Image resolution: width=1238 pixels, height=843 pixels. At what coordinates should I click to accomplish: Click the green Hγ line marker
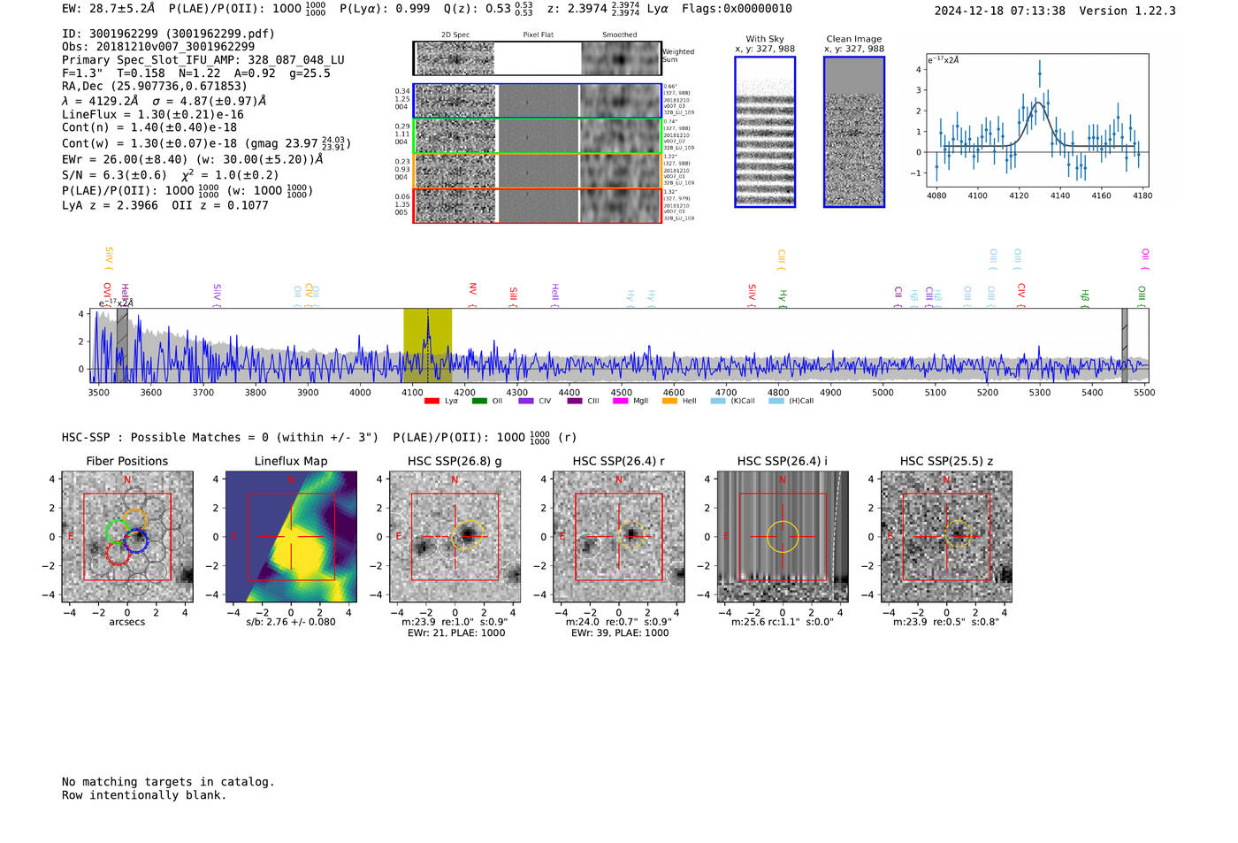[x=783, y=297]
